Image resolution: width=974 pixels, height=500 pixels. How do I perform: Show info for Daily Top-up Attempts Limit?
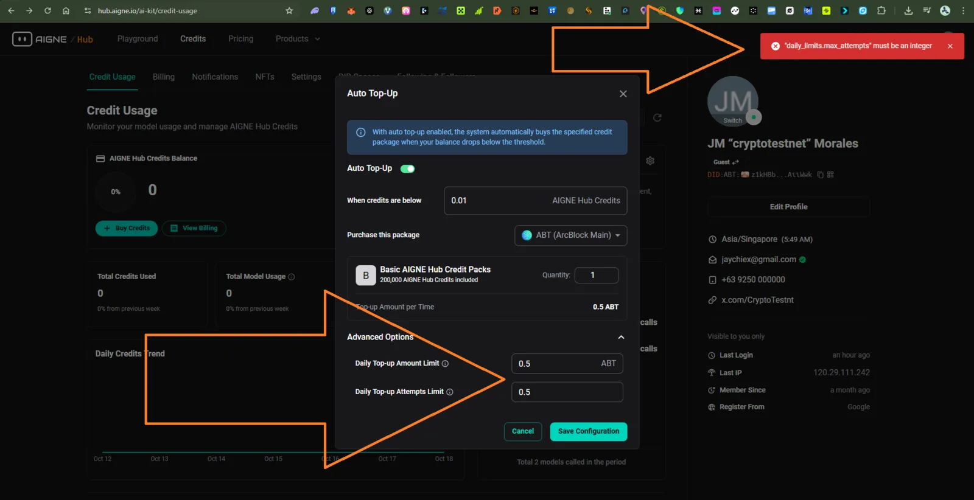click(450, 392)
